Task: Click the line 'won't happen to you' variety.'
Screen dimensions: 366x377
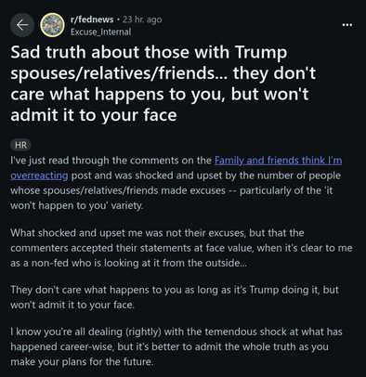Action: tap(77, 205)
